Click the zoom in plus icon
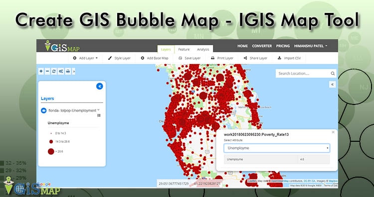 (41, 71)
